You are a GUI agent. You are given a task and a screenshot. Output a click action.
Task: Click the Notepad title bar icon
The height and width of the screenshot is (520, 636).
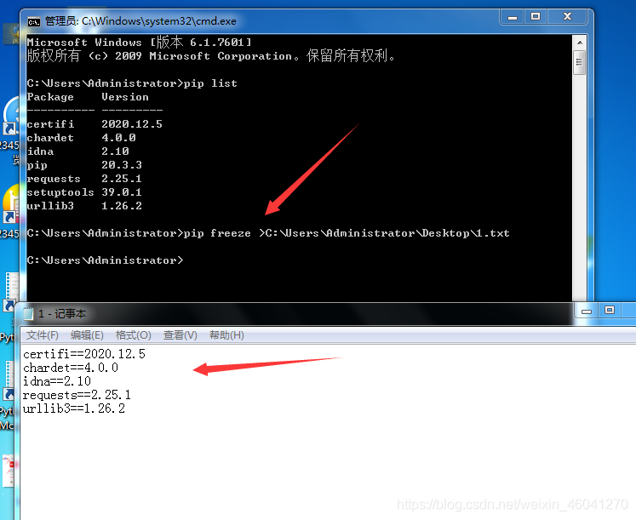pyautogui.click(x=28, y=314)
